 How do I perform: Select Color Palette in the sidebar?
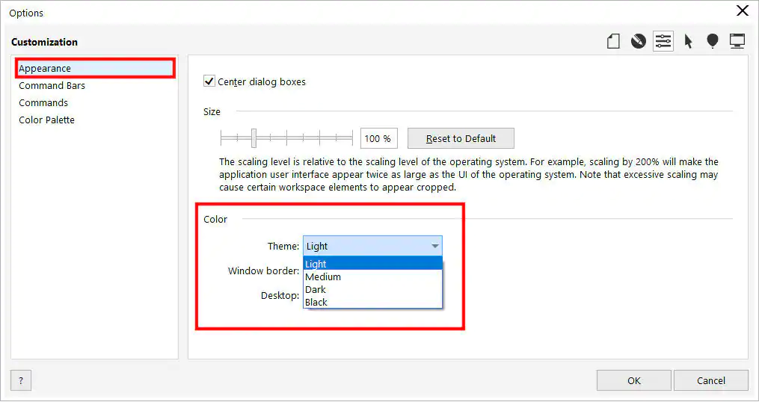[x=46, y=120]
